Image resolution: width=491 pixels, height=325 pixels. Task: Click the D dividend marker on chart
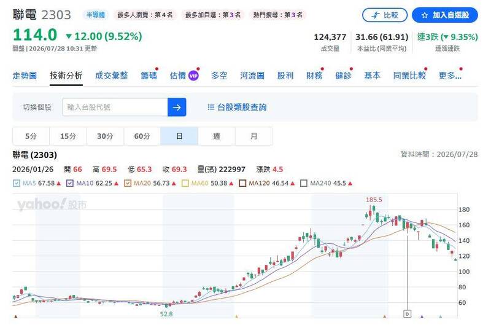407,314
